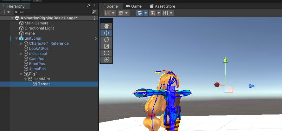Collapse the unitychan object

pyautogui.click(x=17, y=38)
